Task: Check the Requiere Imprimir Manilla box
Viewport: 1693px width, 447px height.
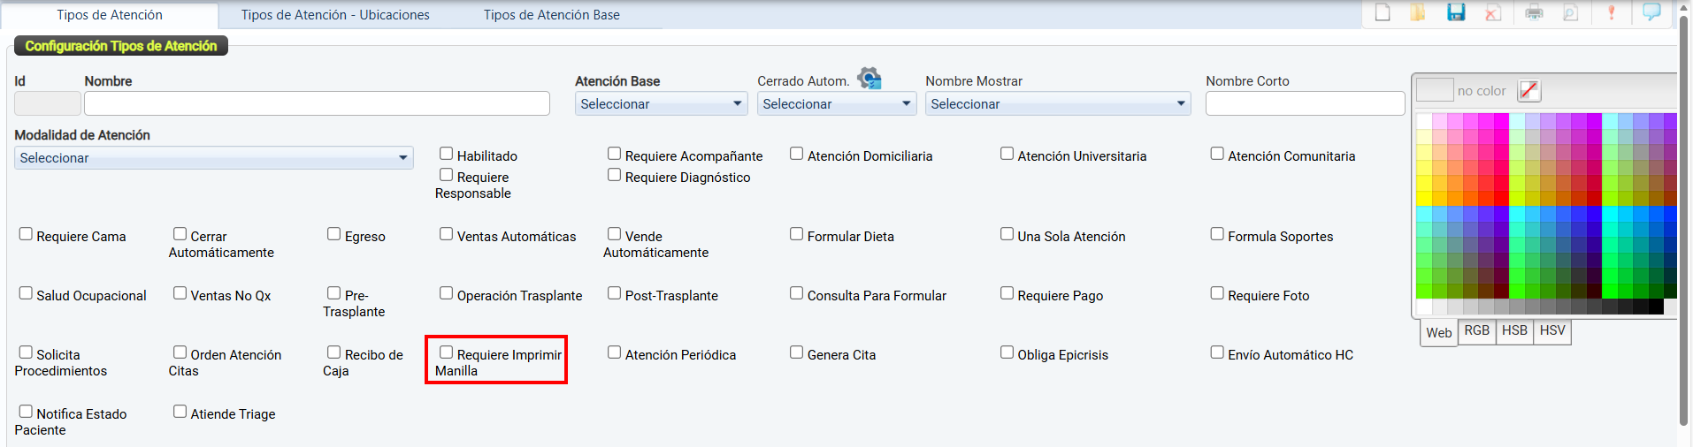Action: point(447,352)
